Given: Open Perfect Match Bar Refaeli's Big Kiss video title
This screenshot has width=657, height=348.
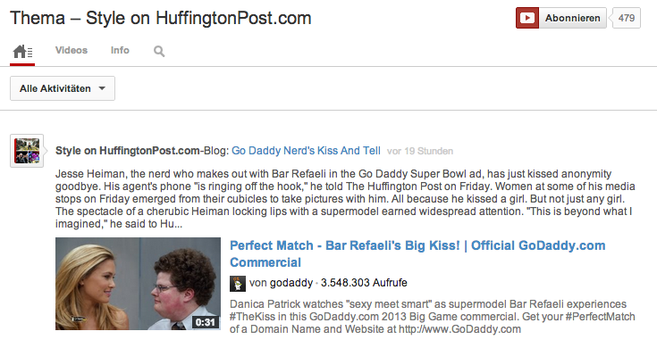Looking at the screenshot, I should coord(417,253).
